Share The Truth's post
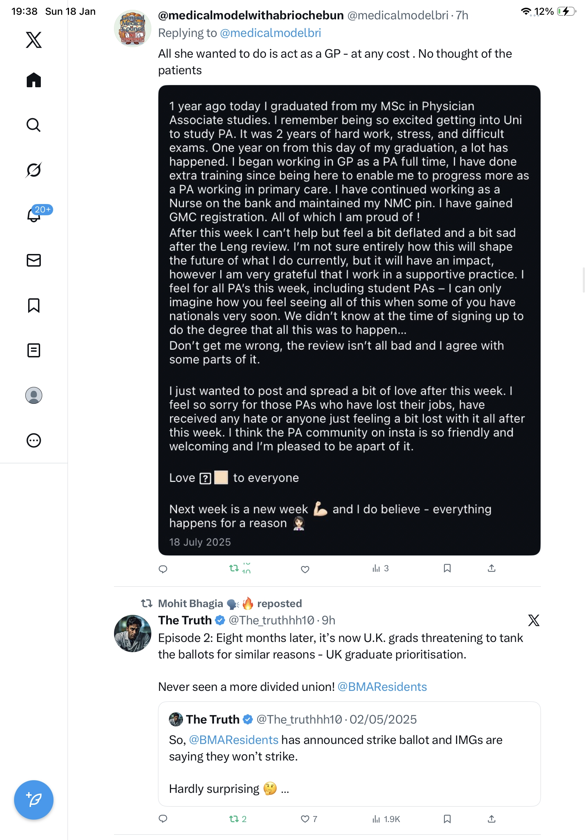Screen dimensions: 587x840 point(492,819)
